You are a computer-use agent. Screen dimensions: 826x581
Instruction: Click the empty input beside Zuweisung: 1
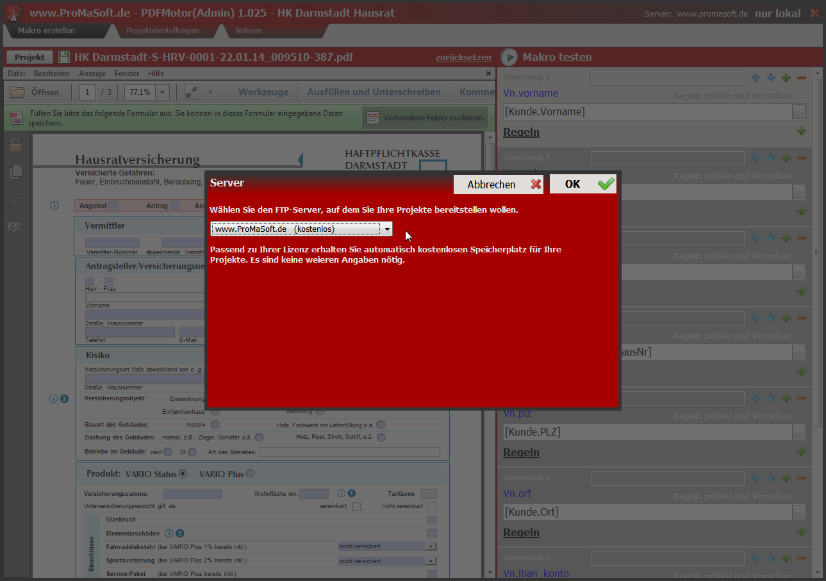tap(668, 78)
